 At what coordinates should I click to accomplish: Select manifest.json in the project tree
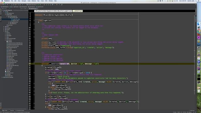point(11,59)
